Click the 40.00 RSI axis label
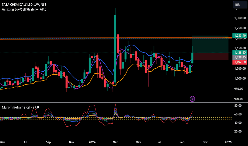Viewport: 248px width, 146px height. [x=238, y=123]
